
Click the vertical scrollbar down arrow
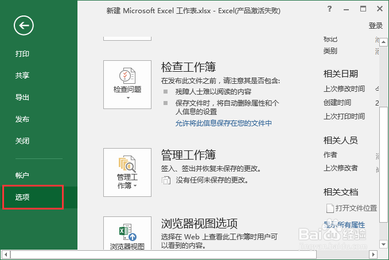[x=383, y=245]
